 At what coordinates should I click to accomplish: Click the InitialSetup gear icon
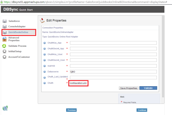coord(4,51)
